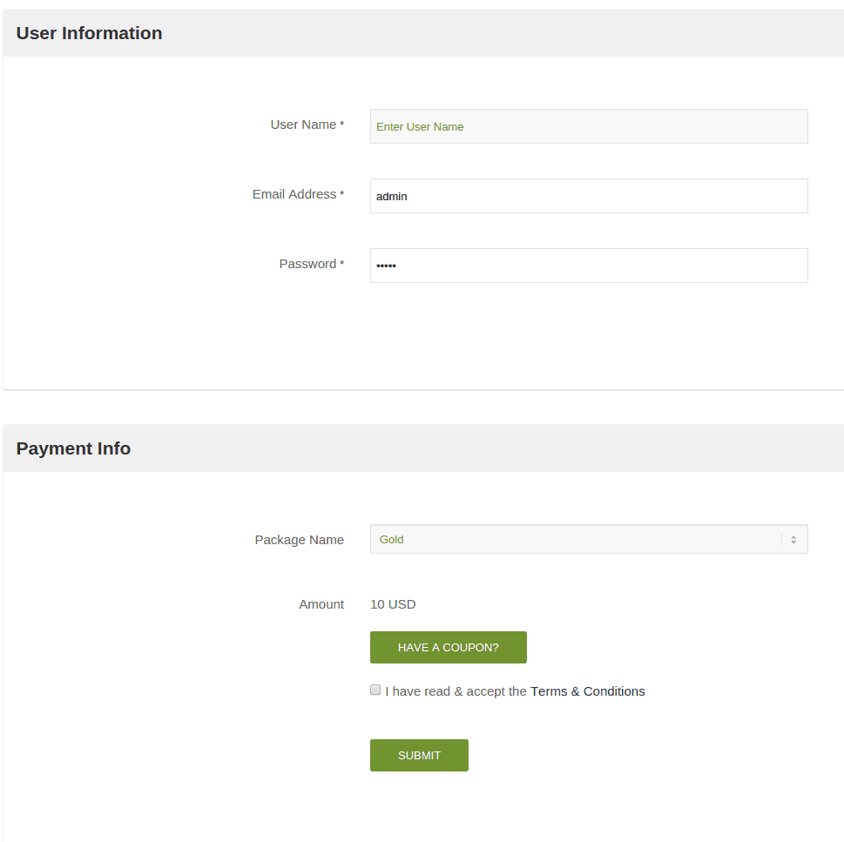
Task: Click the Email Address label
Action: click(x=294, y=194)
